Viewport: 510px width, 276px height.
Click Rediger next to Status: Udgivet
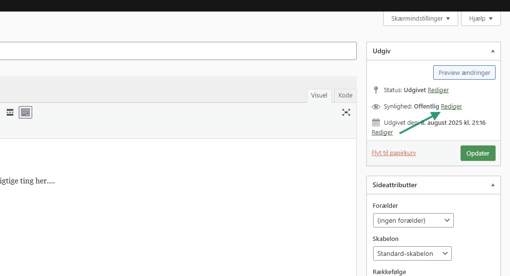point(438,90)
